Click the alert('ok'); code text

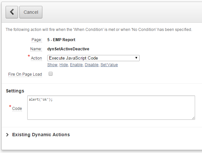(x=41, y=100)
